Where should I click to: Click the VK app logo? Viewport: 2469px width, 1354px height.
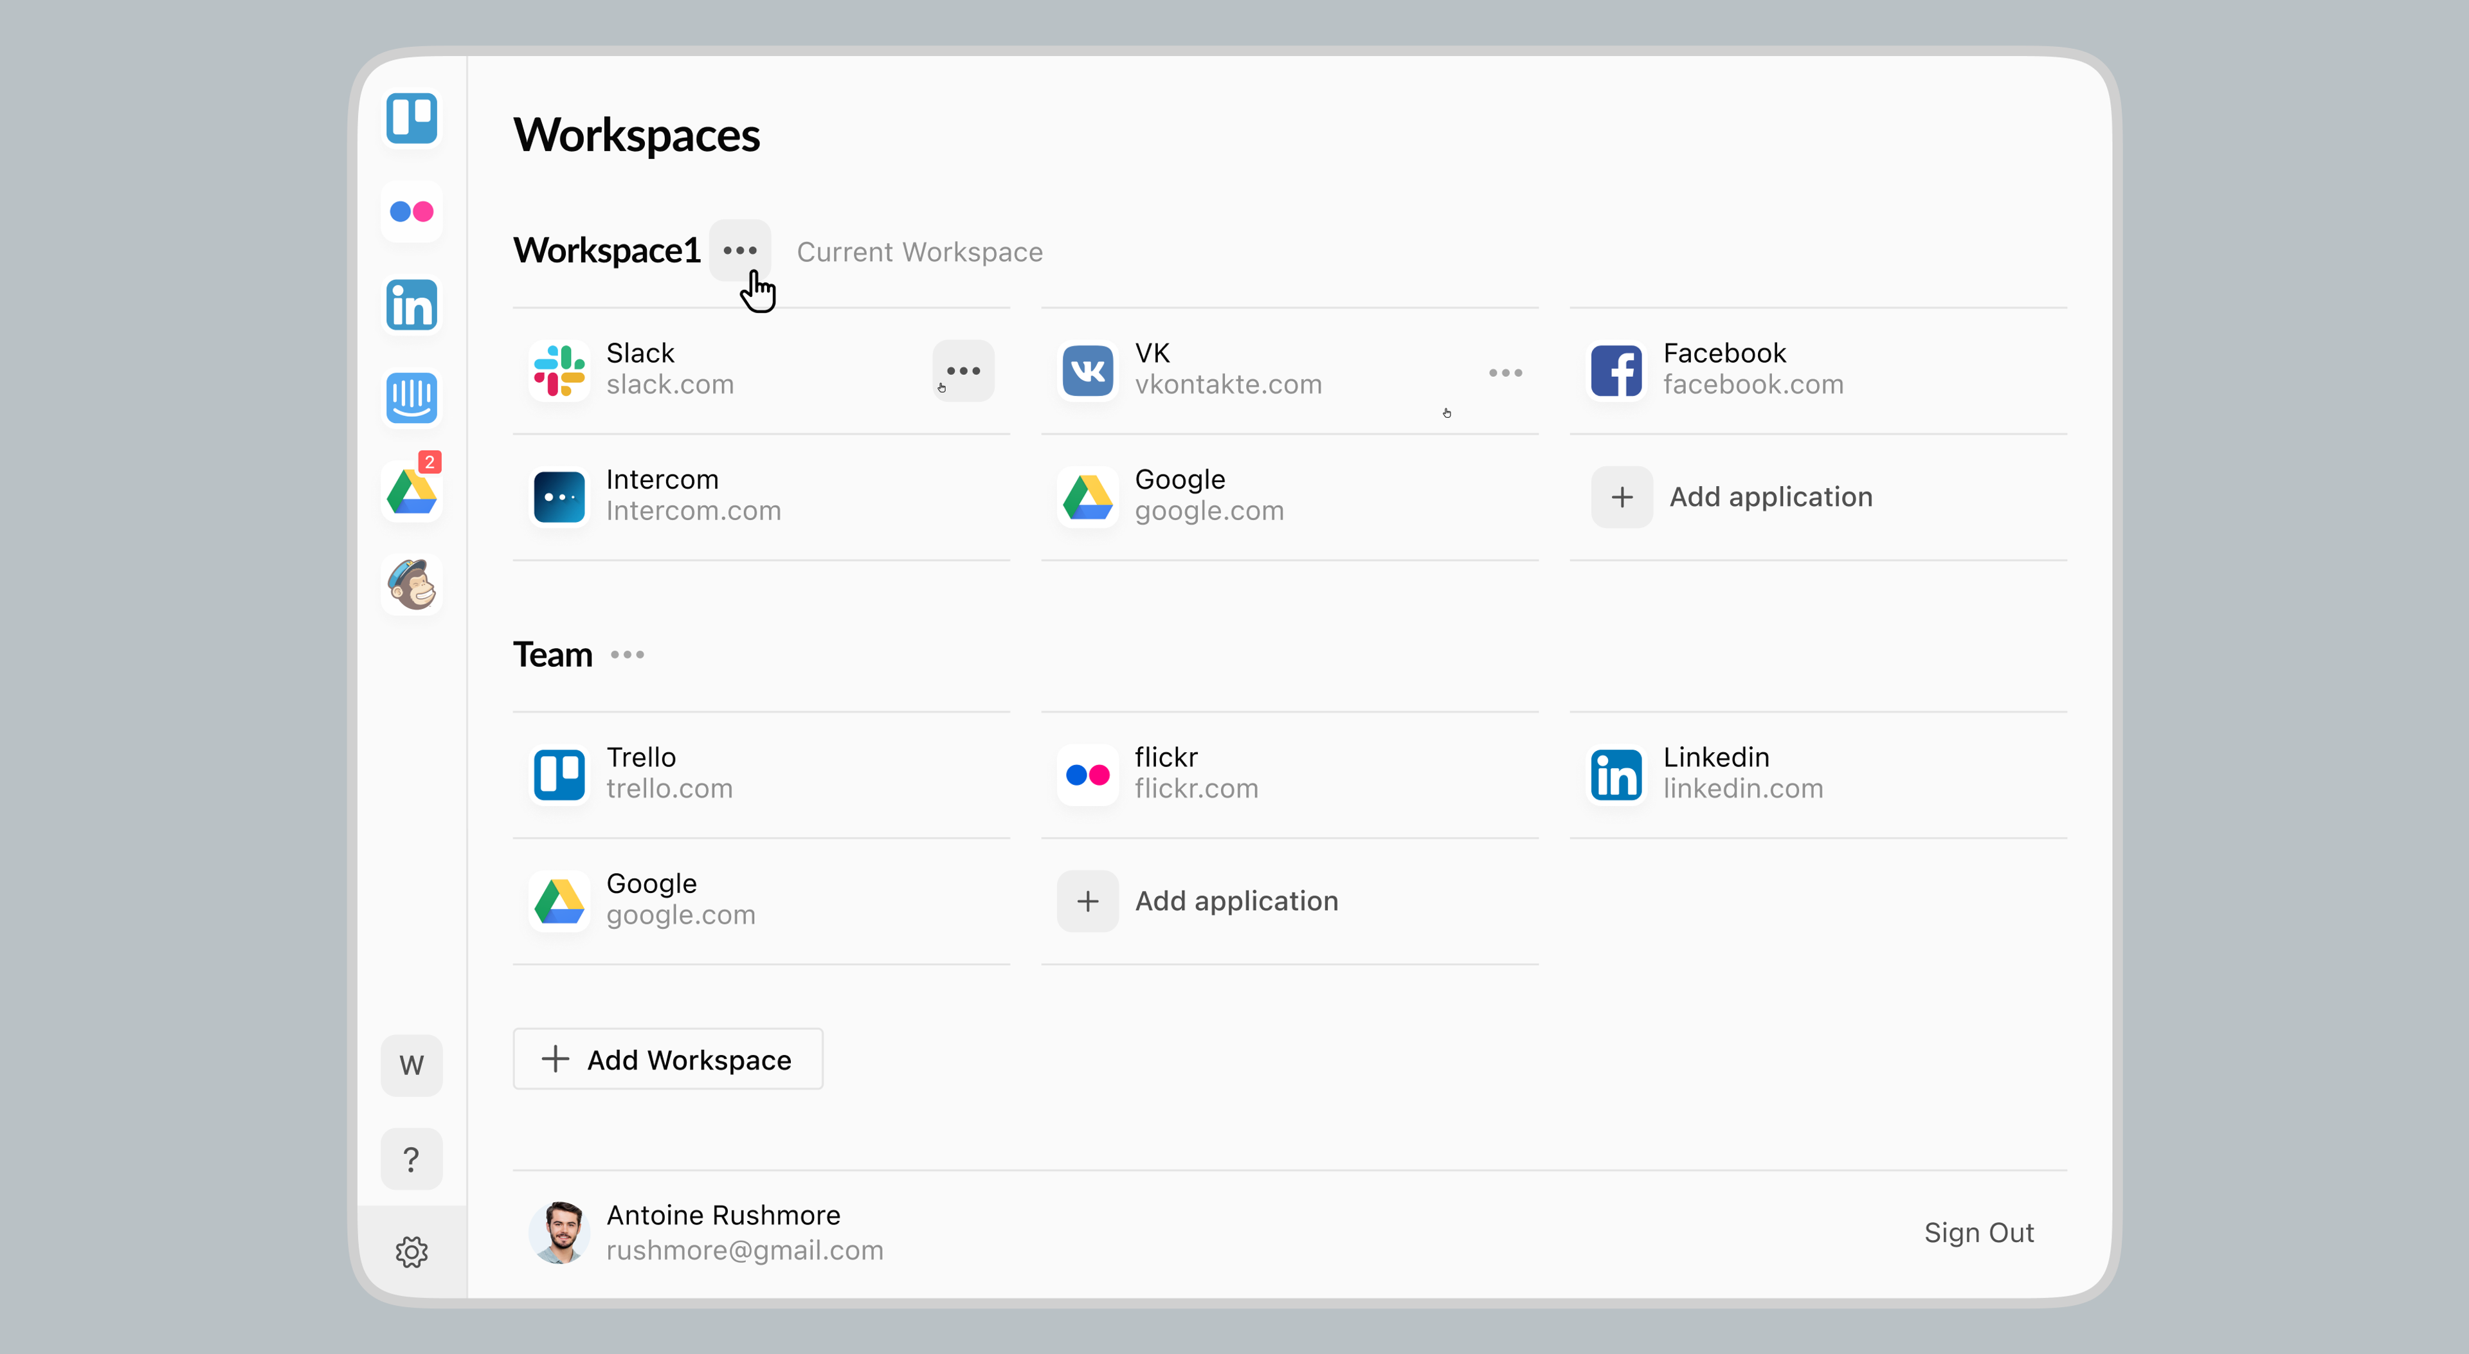point(1087,371)
